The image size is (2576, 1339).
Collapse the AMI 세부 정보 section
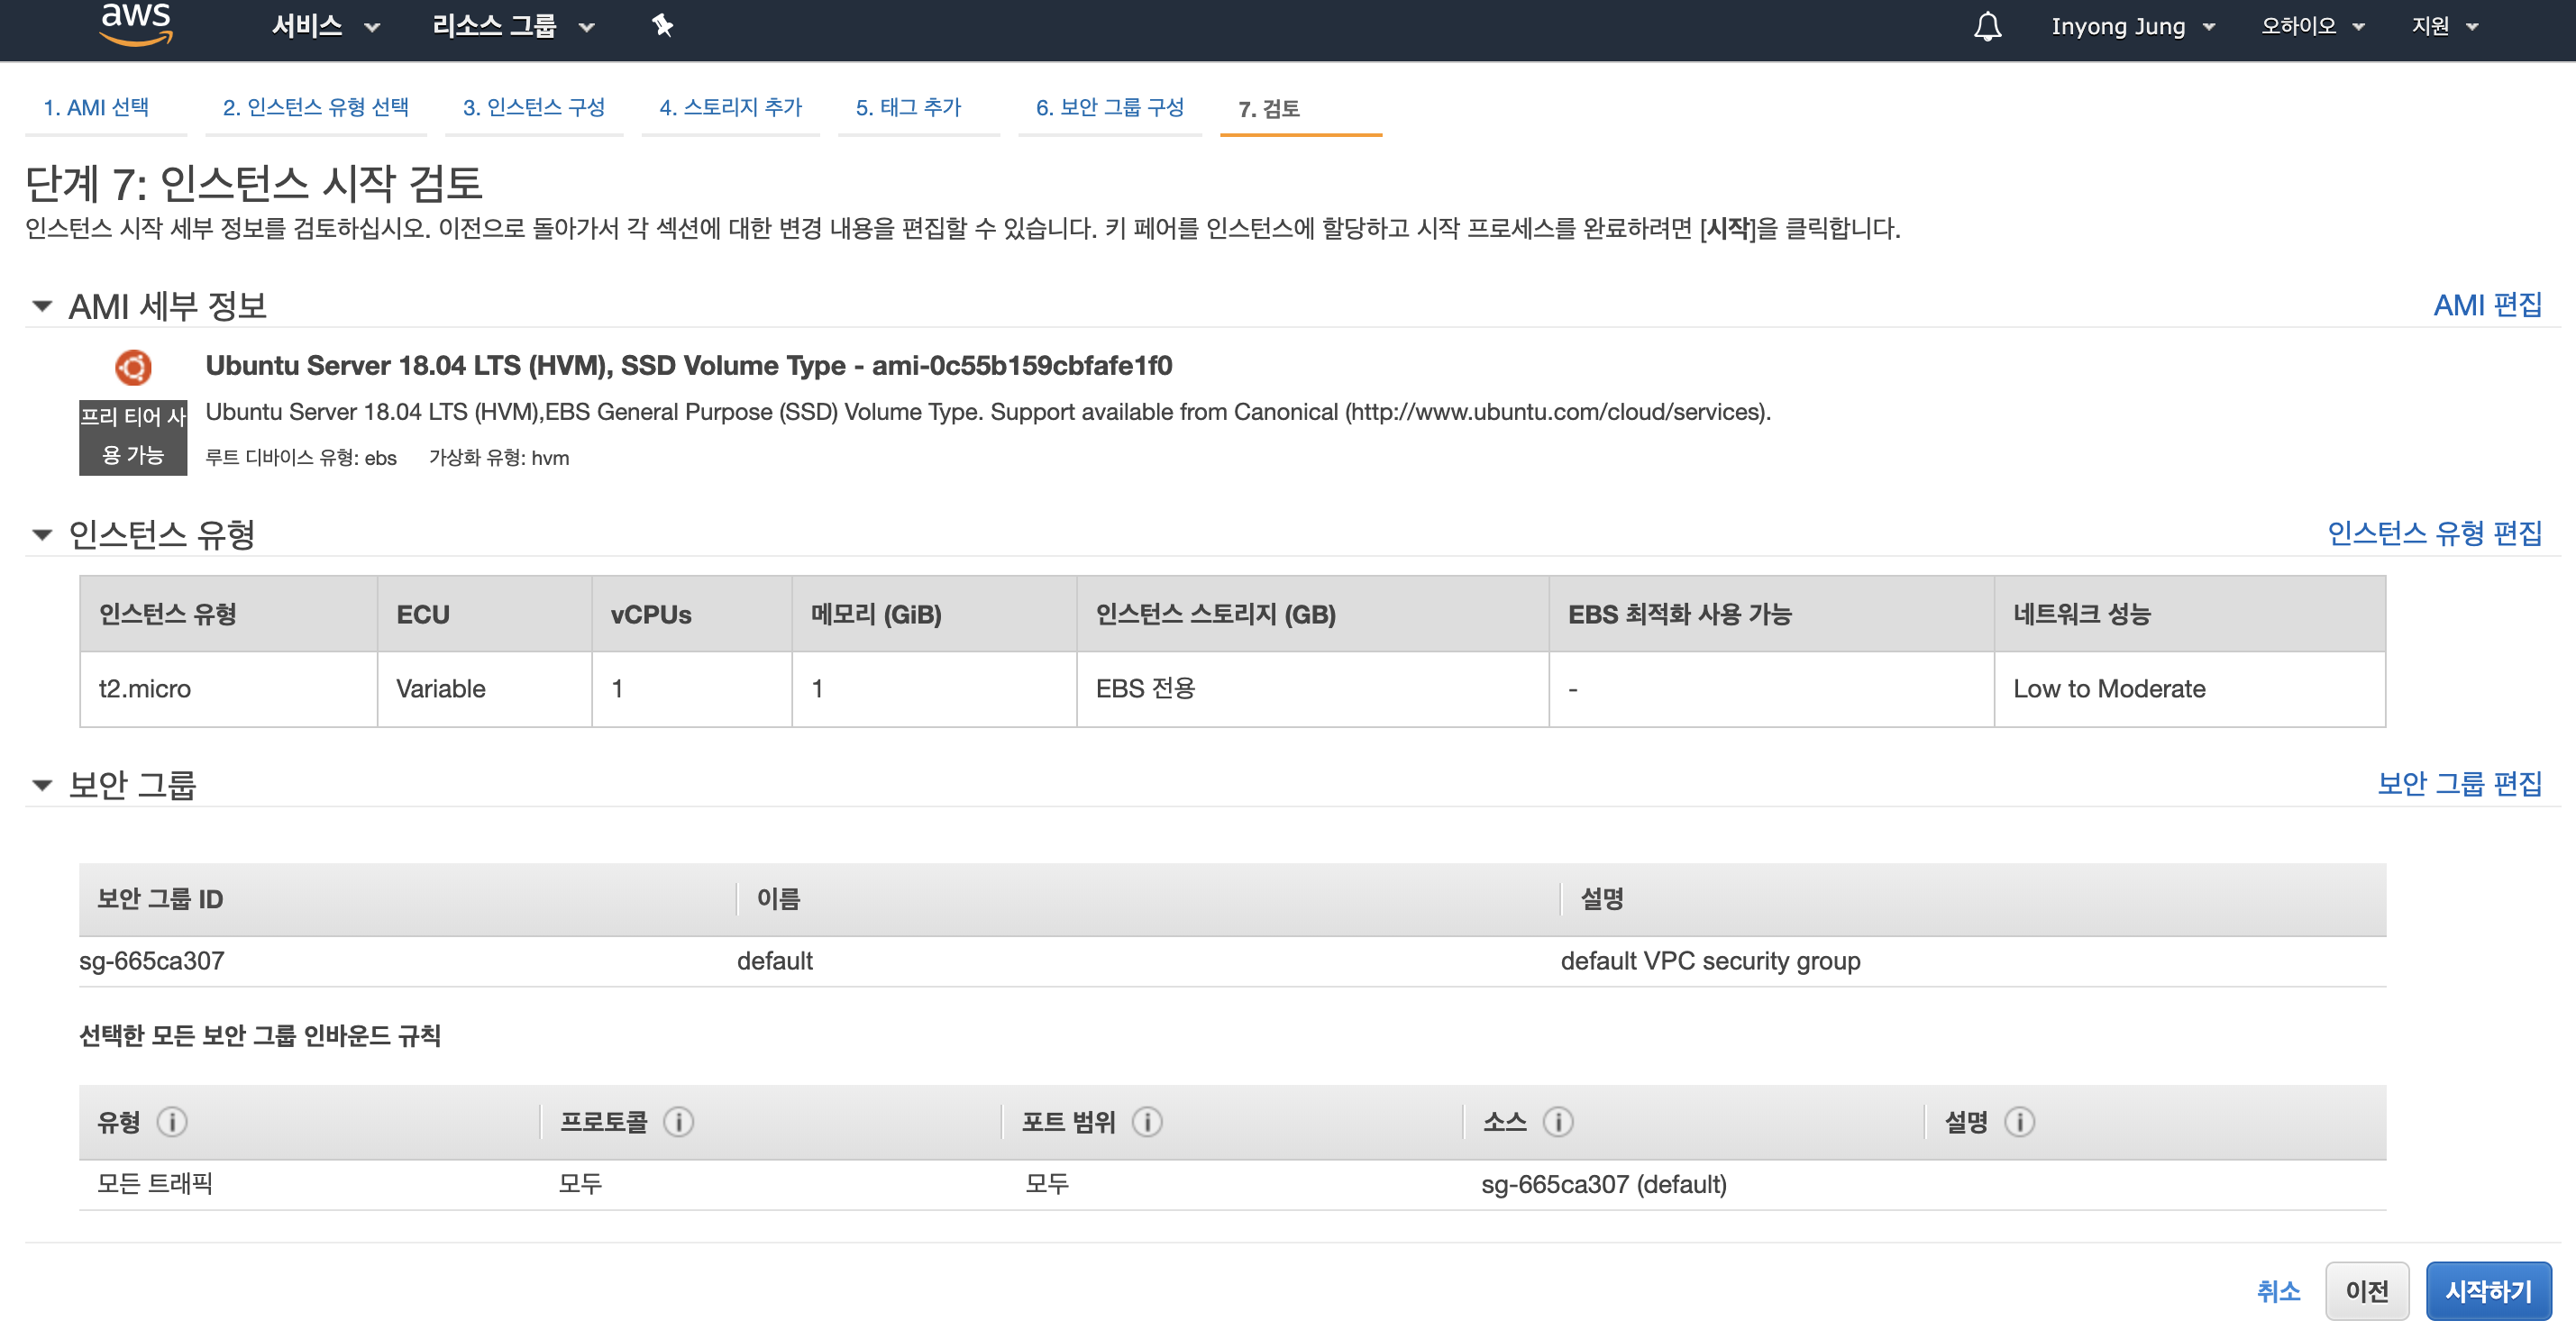(42, 306)
